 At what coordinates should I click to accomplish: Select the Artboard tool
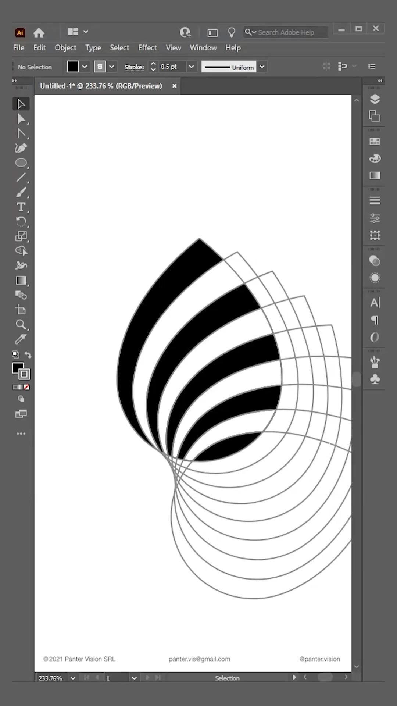coord(21,310)
